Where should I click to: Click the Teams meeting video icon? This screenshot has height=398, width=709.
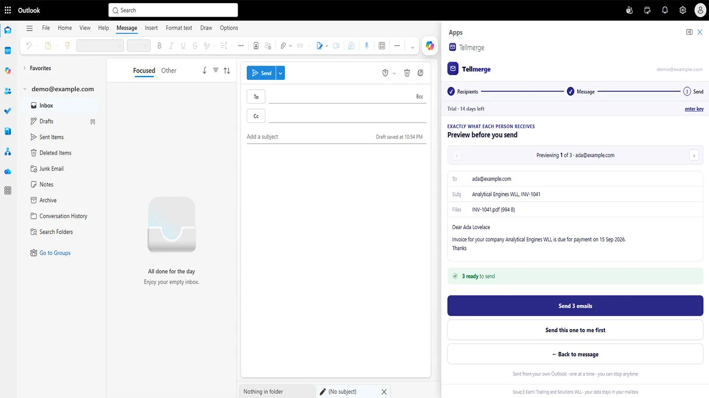point(336,46)
